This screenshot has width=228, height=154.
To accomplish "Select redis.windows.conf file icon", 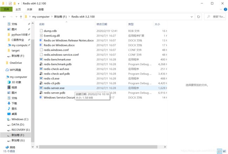I will coord(41,50).
